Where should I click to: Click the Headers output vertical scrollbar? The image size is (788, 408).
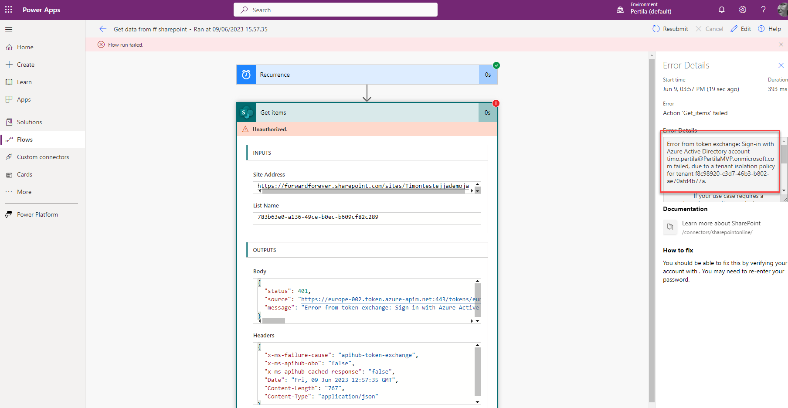(478, 371)
